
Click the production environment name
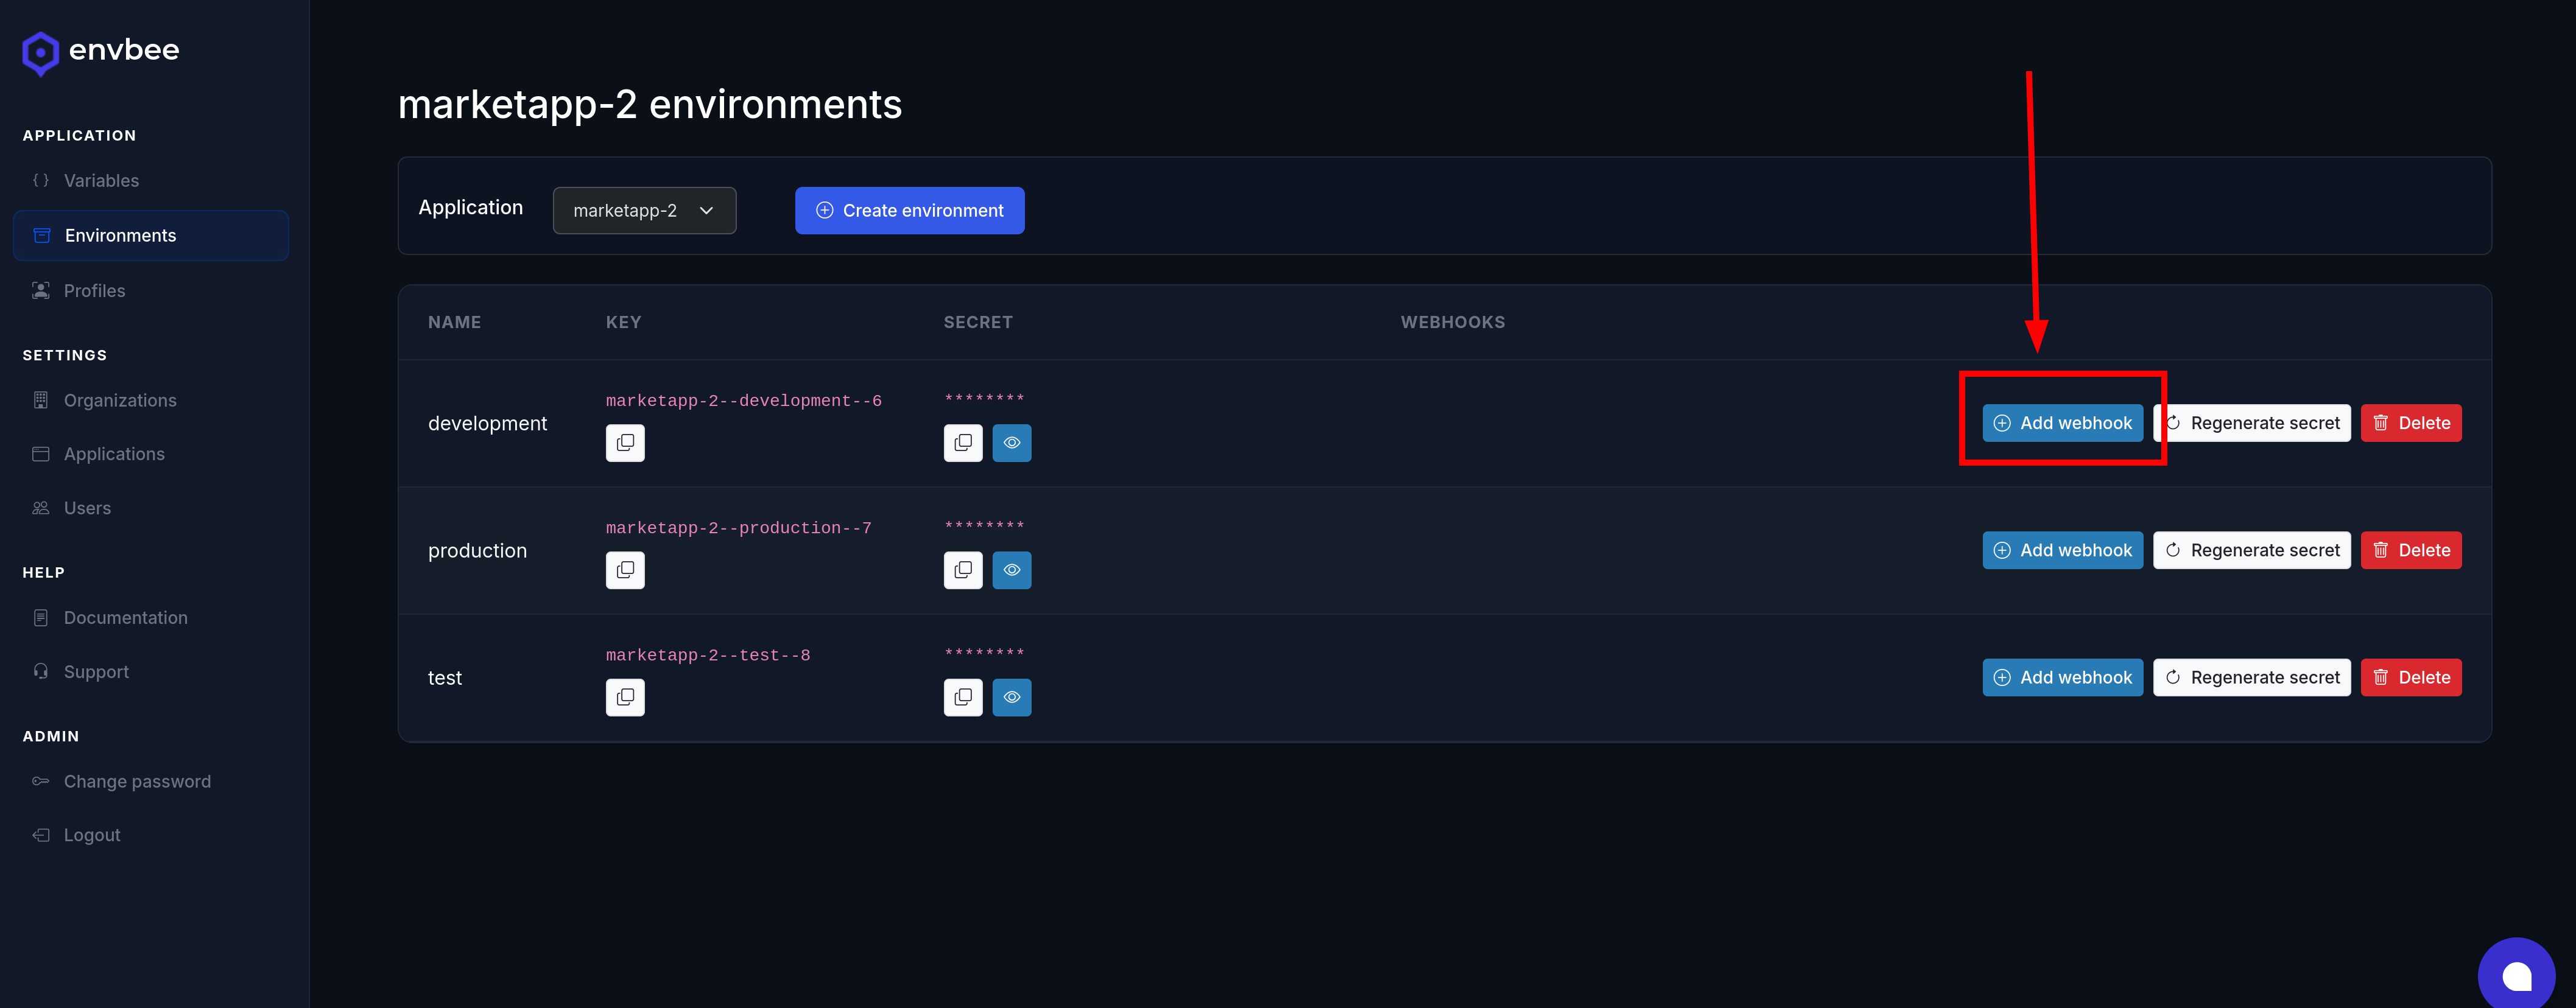[x=477, y=551]
